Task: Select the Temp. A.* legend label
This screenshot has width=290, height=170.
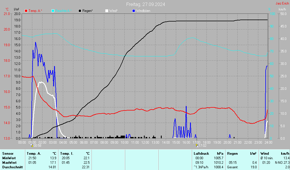Action: 35,11
